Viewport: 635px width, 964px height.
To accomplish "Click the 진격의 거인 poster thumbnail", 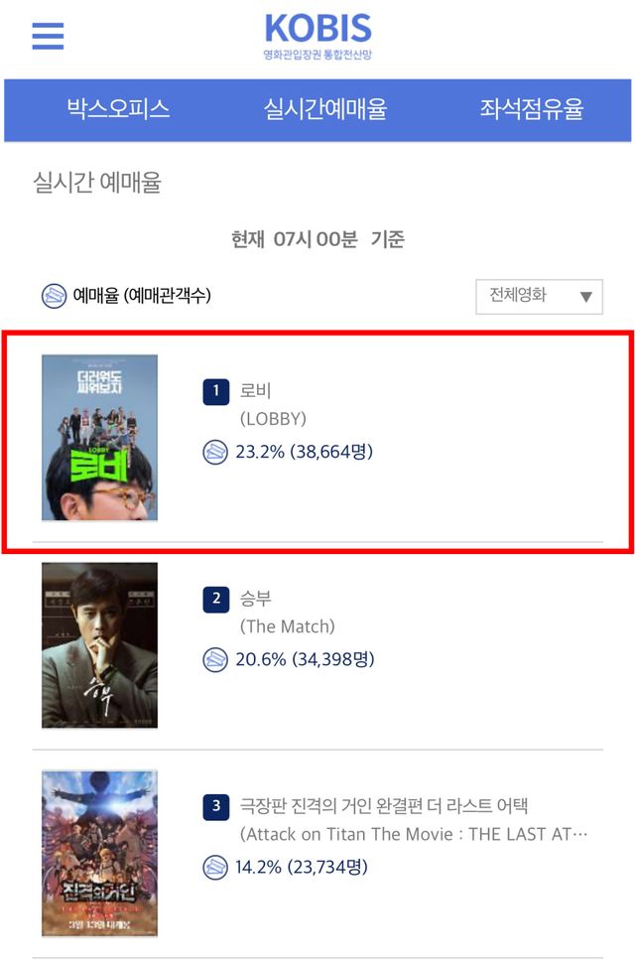I will [99, 854].
